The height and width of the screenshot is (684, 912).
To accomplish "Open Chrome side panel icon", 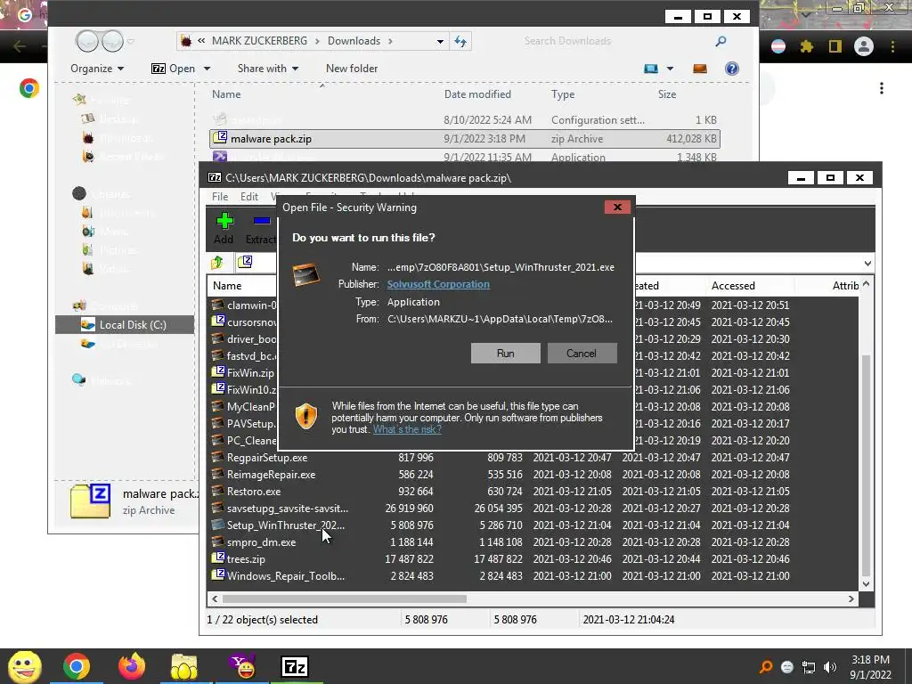I will (x=835, y=46).
